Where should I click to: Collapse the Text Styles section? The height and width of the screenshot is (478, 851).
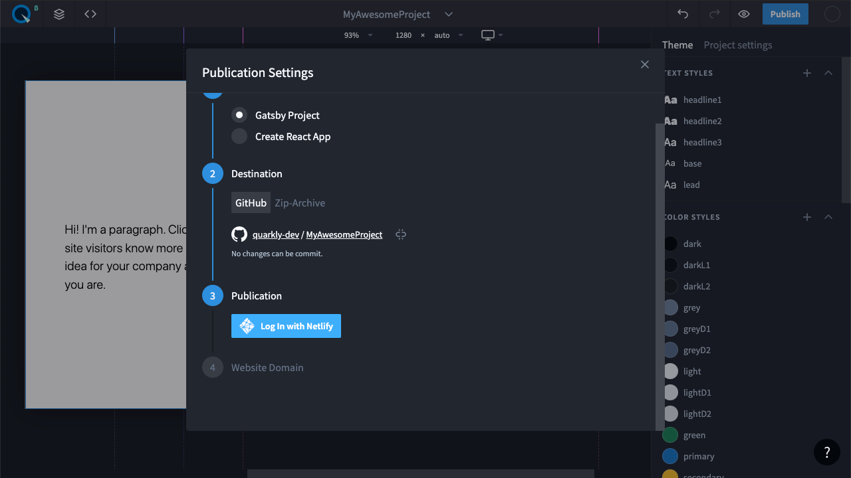click(828, 73)
